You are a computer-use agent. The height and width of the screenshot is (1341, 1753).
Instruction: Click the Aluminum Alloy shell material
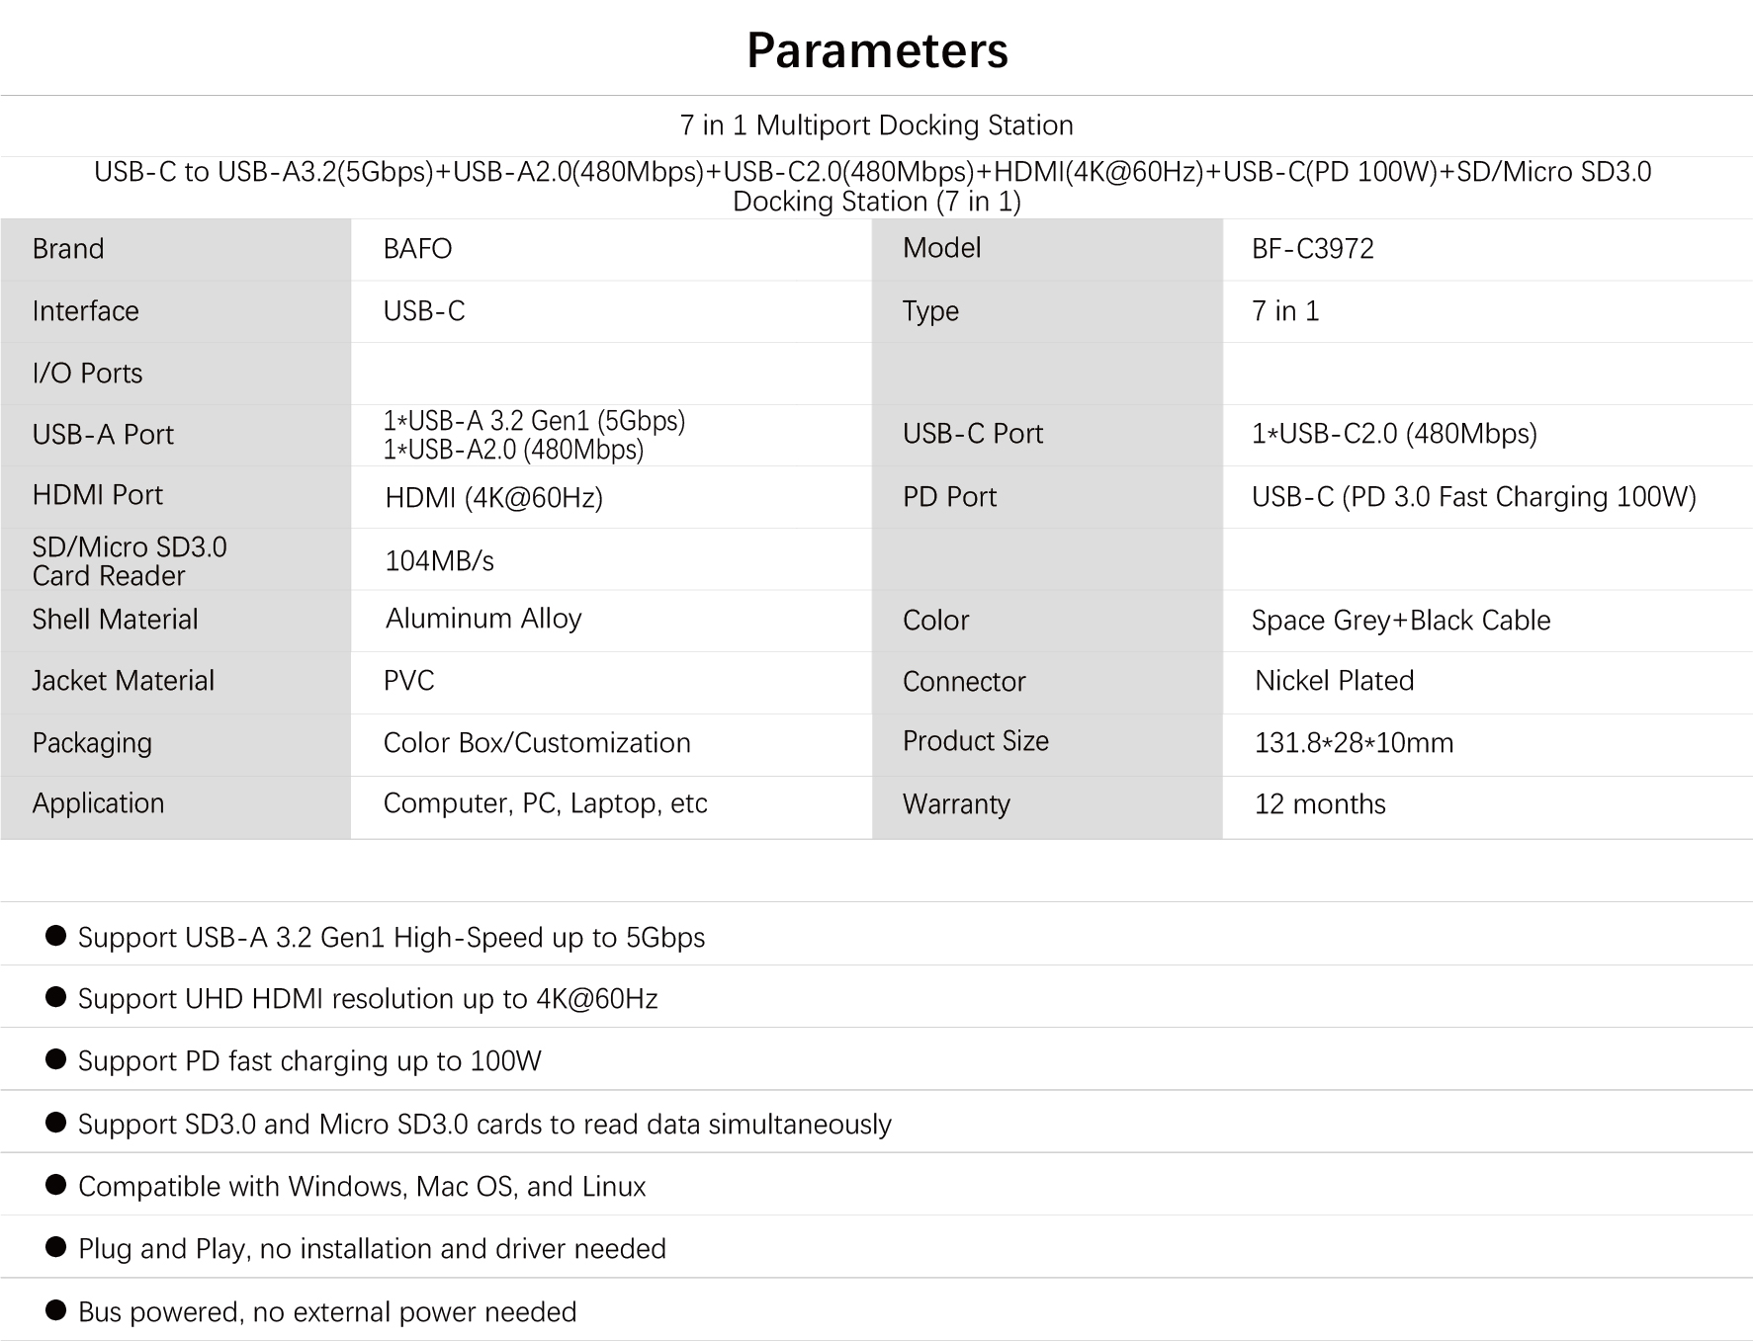point(483,618)
